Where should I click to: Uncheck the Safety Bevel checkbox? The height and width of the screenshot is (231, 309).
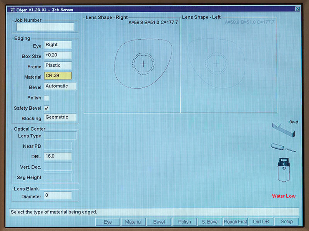pos(47,108)
